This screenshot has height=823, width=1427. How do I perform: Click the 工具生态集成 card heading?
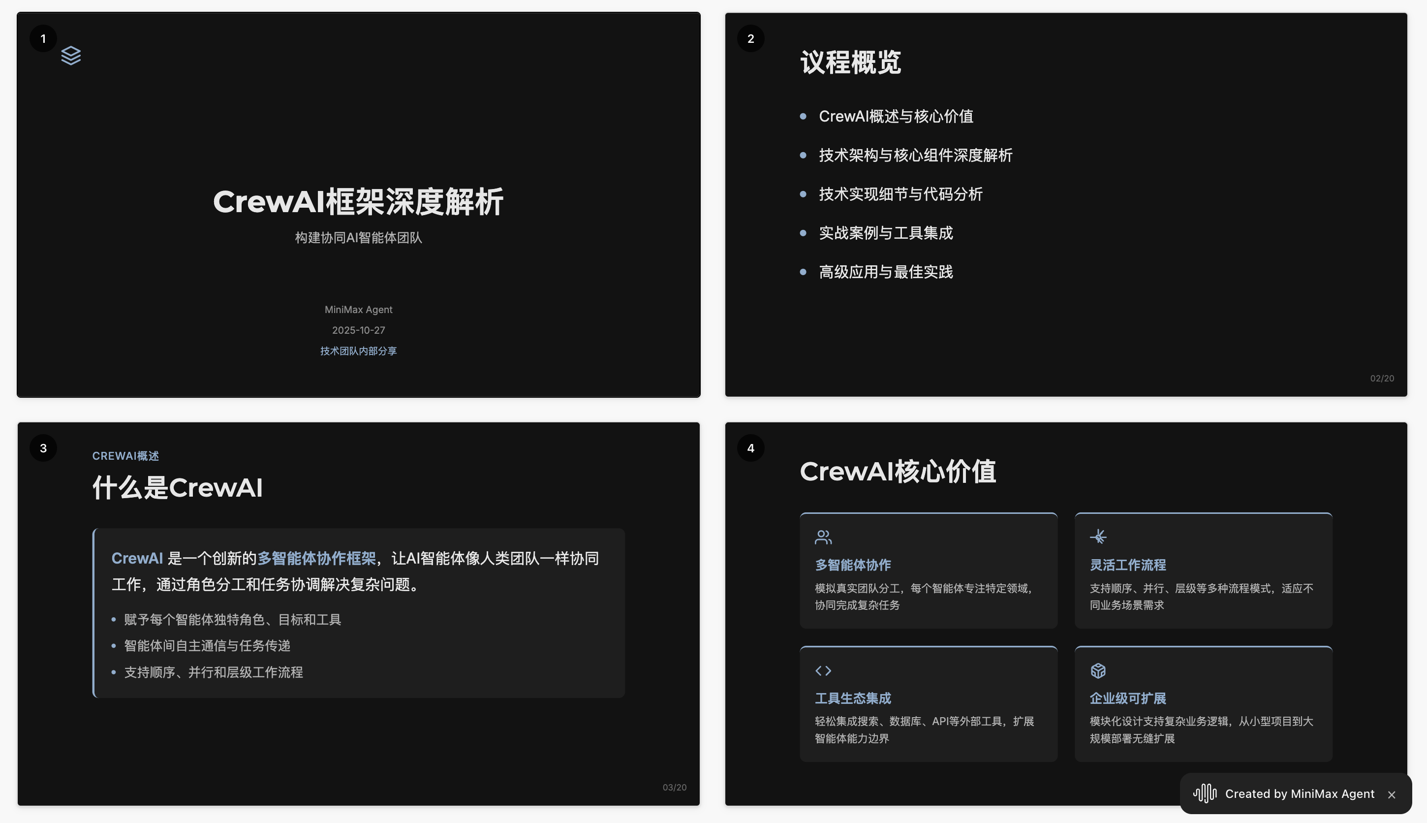852,698
